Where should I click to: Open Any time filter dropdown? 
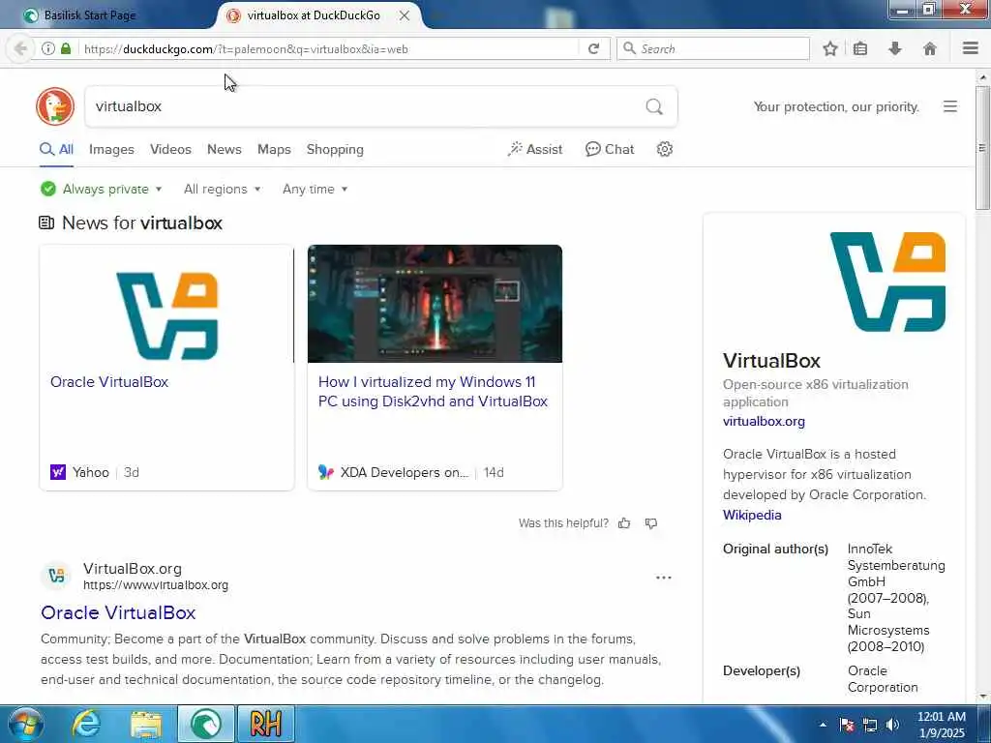pyautogui.click(x=315, y=189)
